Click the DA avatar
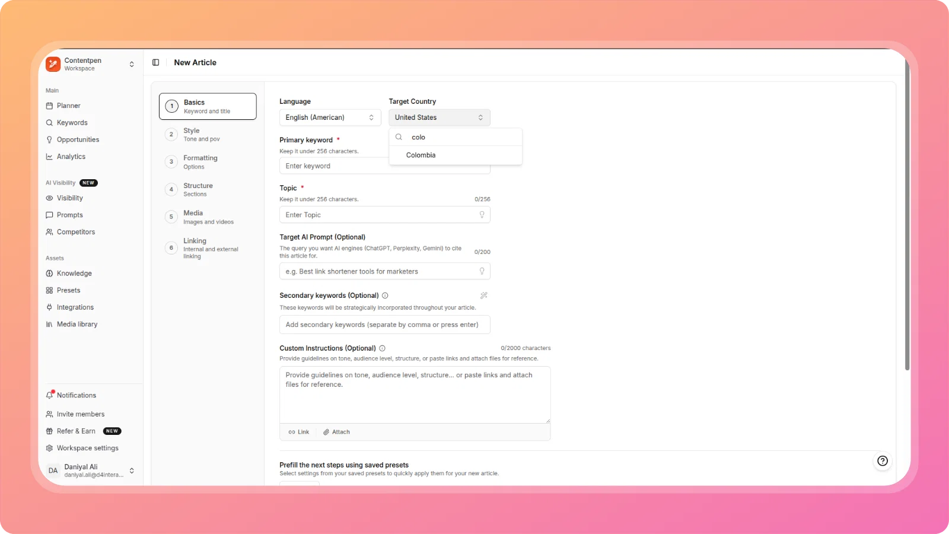The image size is (949, 534). tap(53, 471)
